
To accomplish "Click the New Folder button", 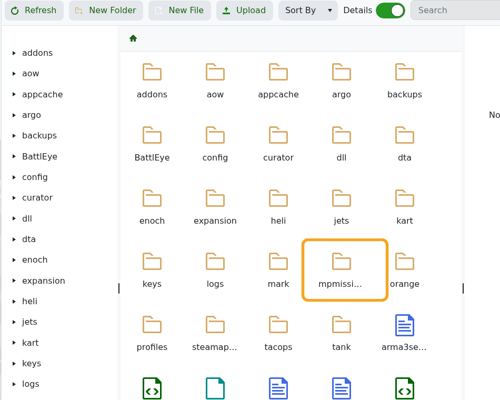I will 106,11.
